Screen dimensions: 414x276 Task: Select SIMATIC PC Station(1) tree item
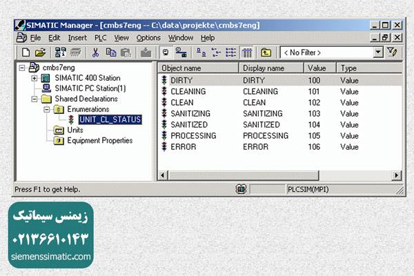pos(90,88)
